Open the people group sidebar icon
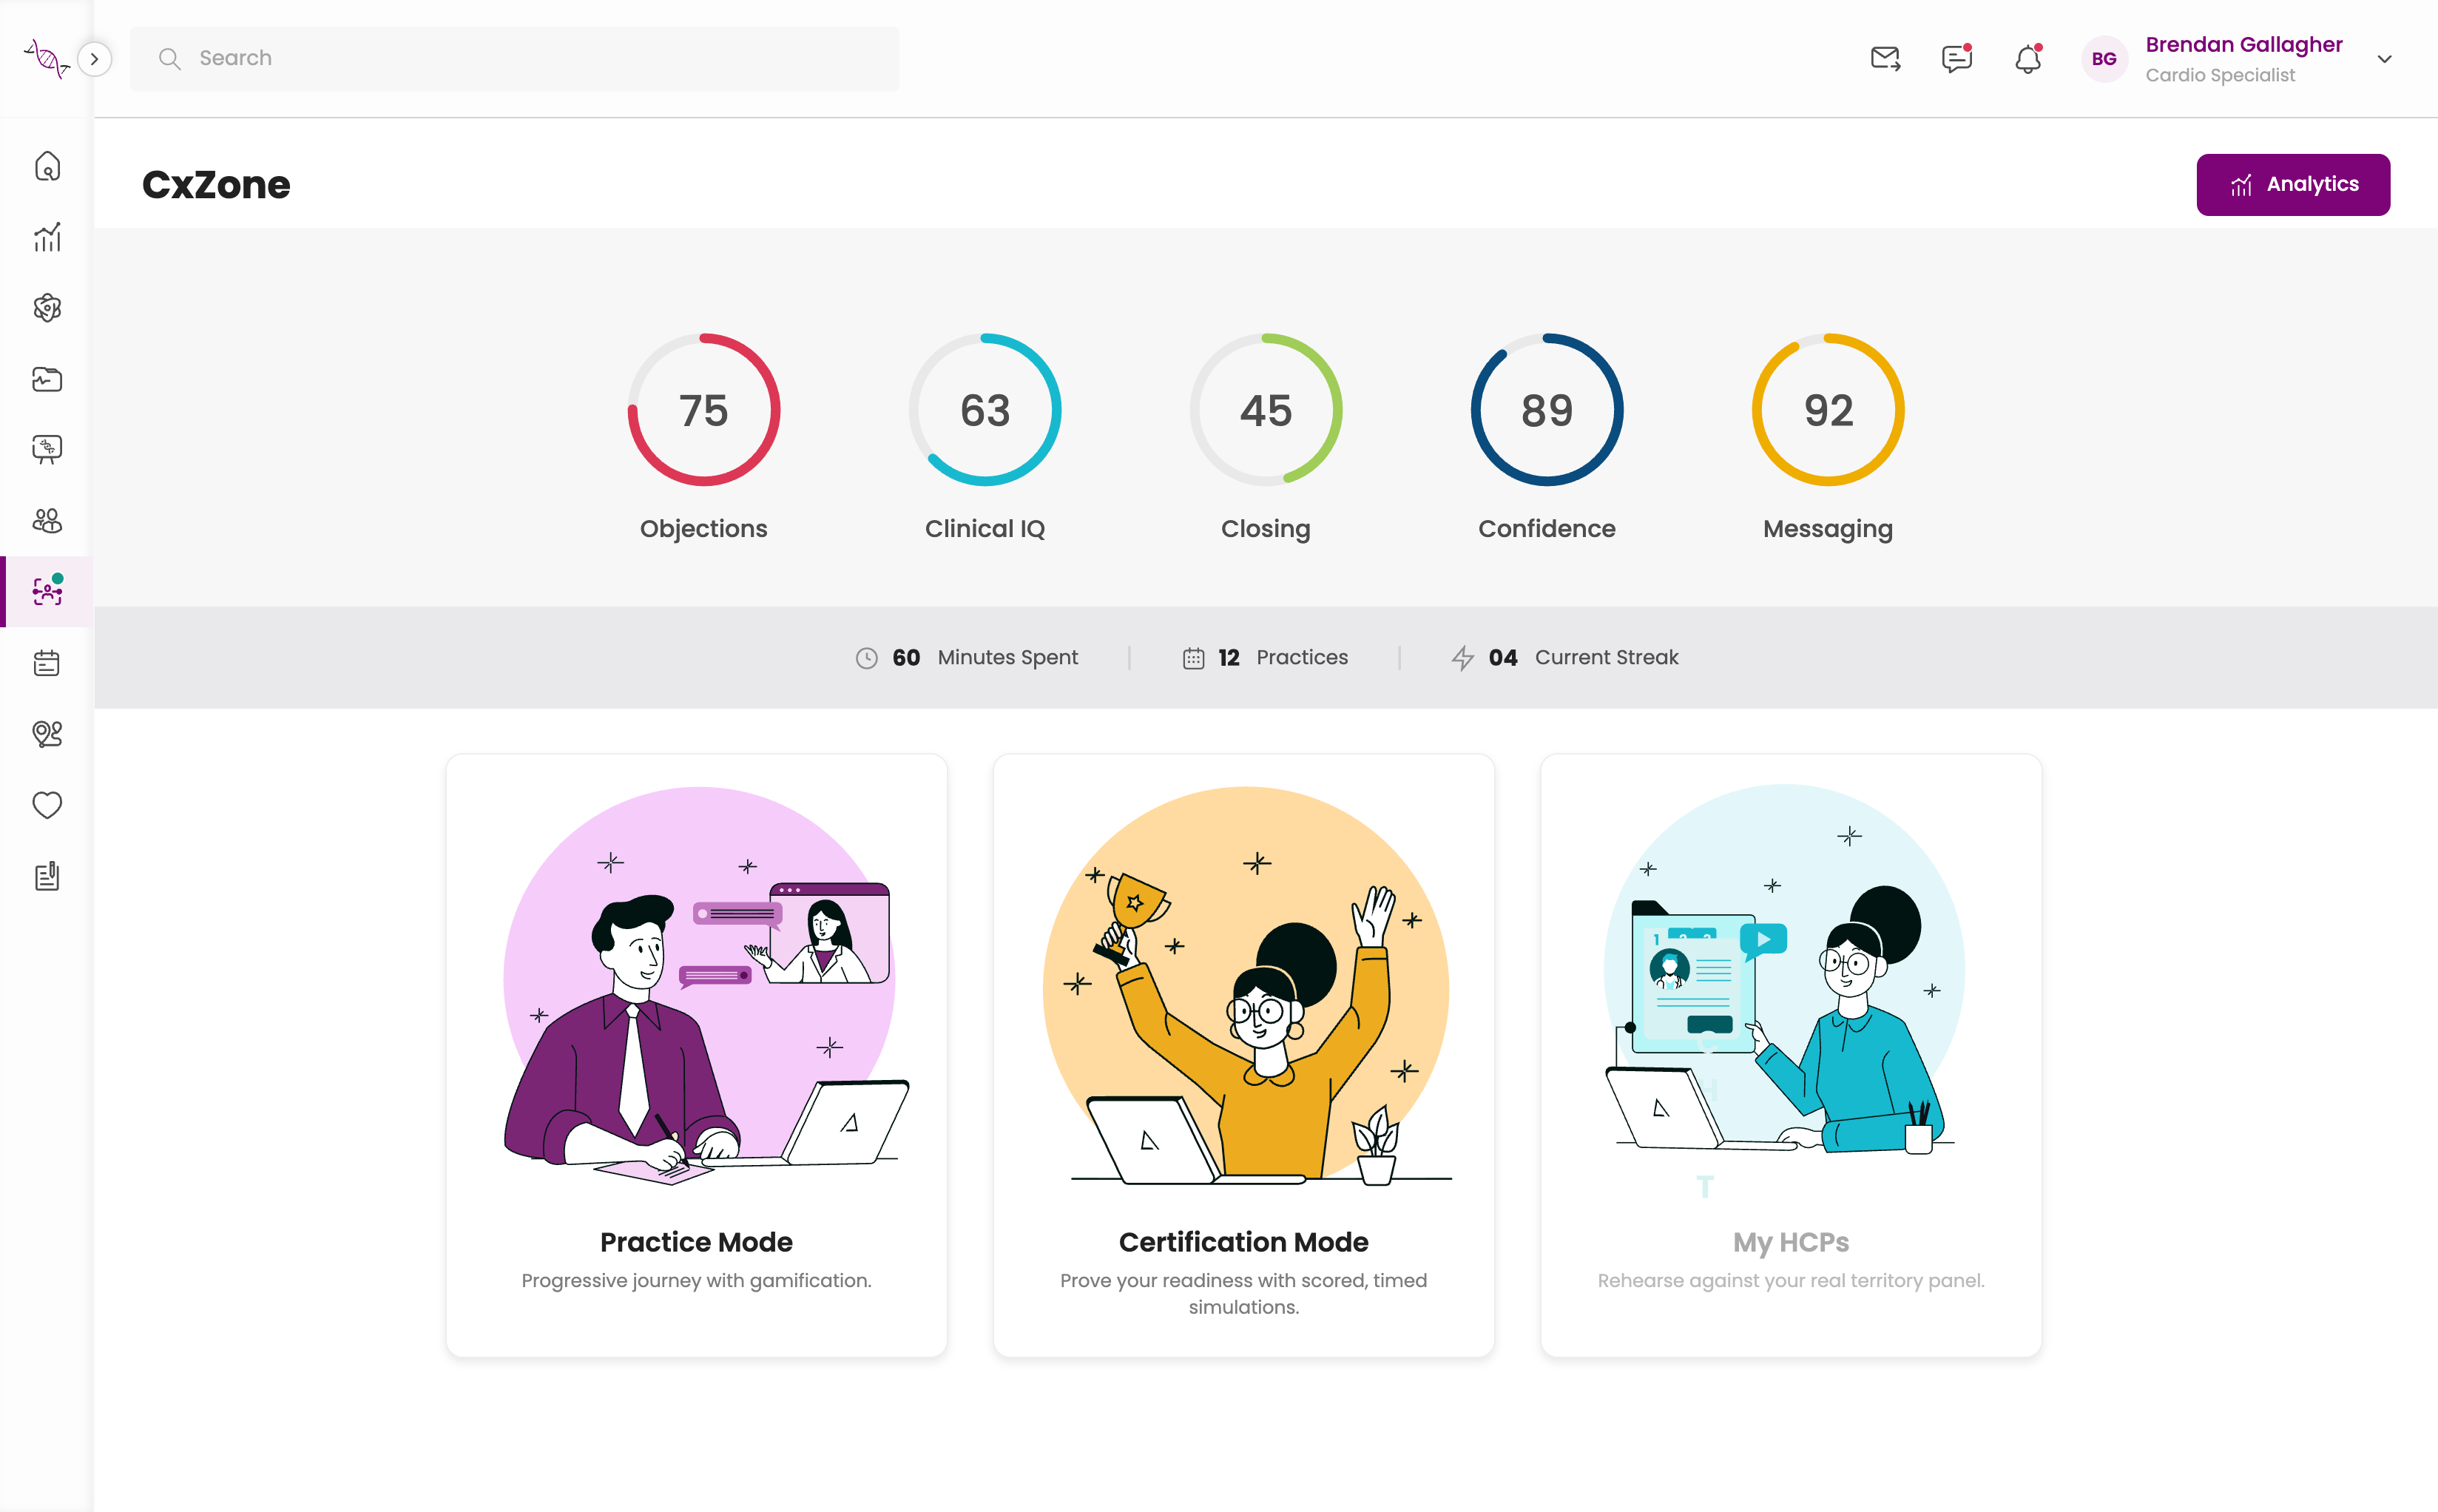This screenshot has height=1512, width=2438. click(47, 521)
